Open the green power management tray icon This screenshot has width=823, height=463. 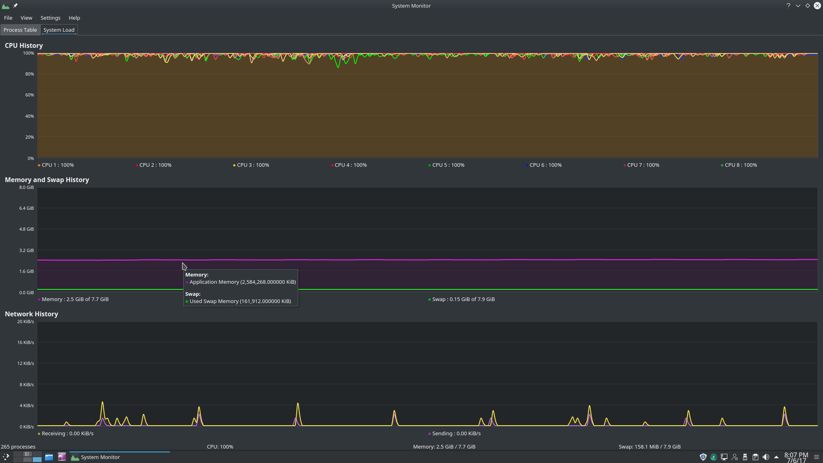(714, 457)
